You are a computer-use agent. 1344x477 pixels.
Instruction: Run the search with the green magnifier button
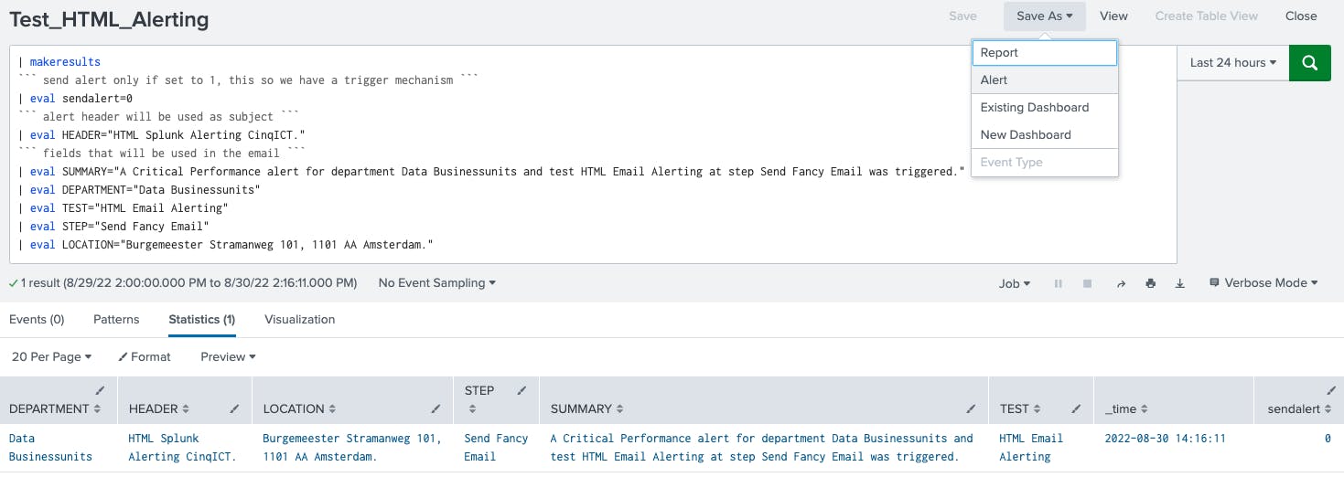1309,63
